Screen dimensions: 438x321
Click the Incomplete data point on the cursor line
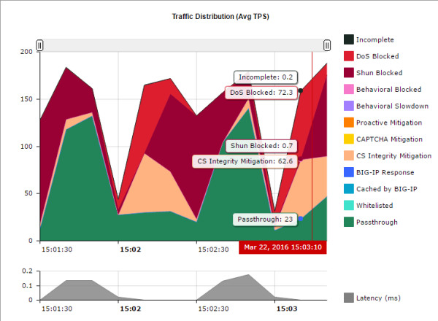pos(300,91)
